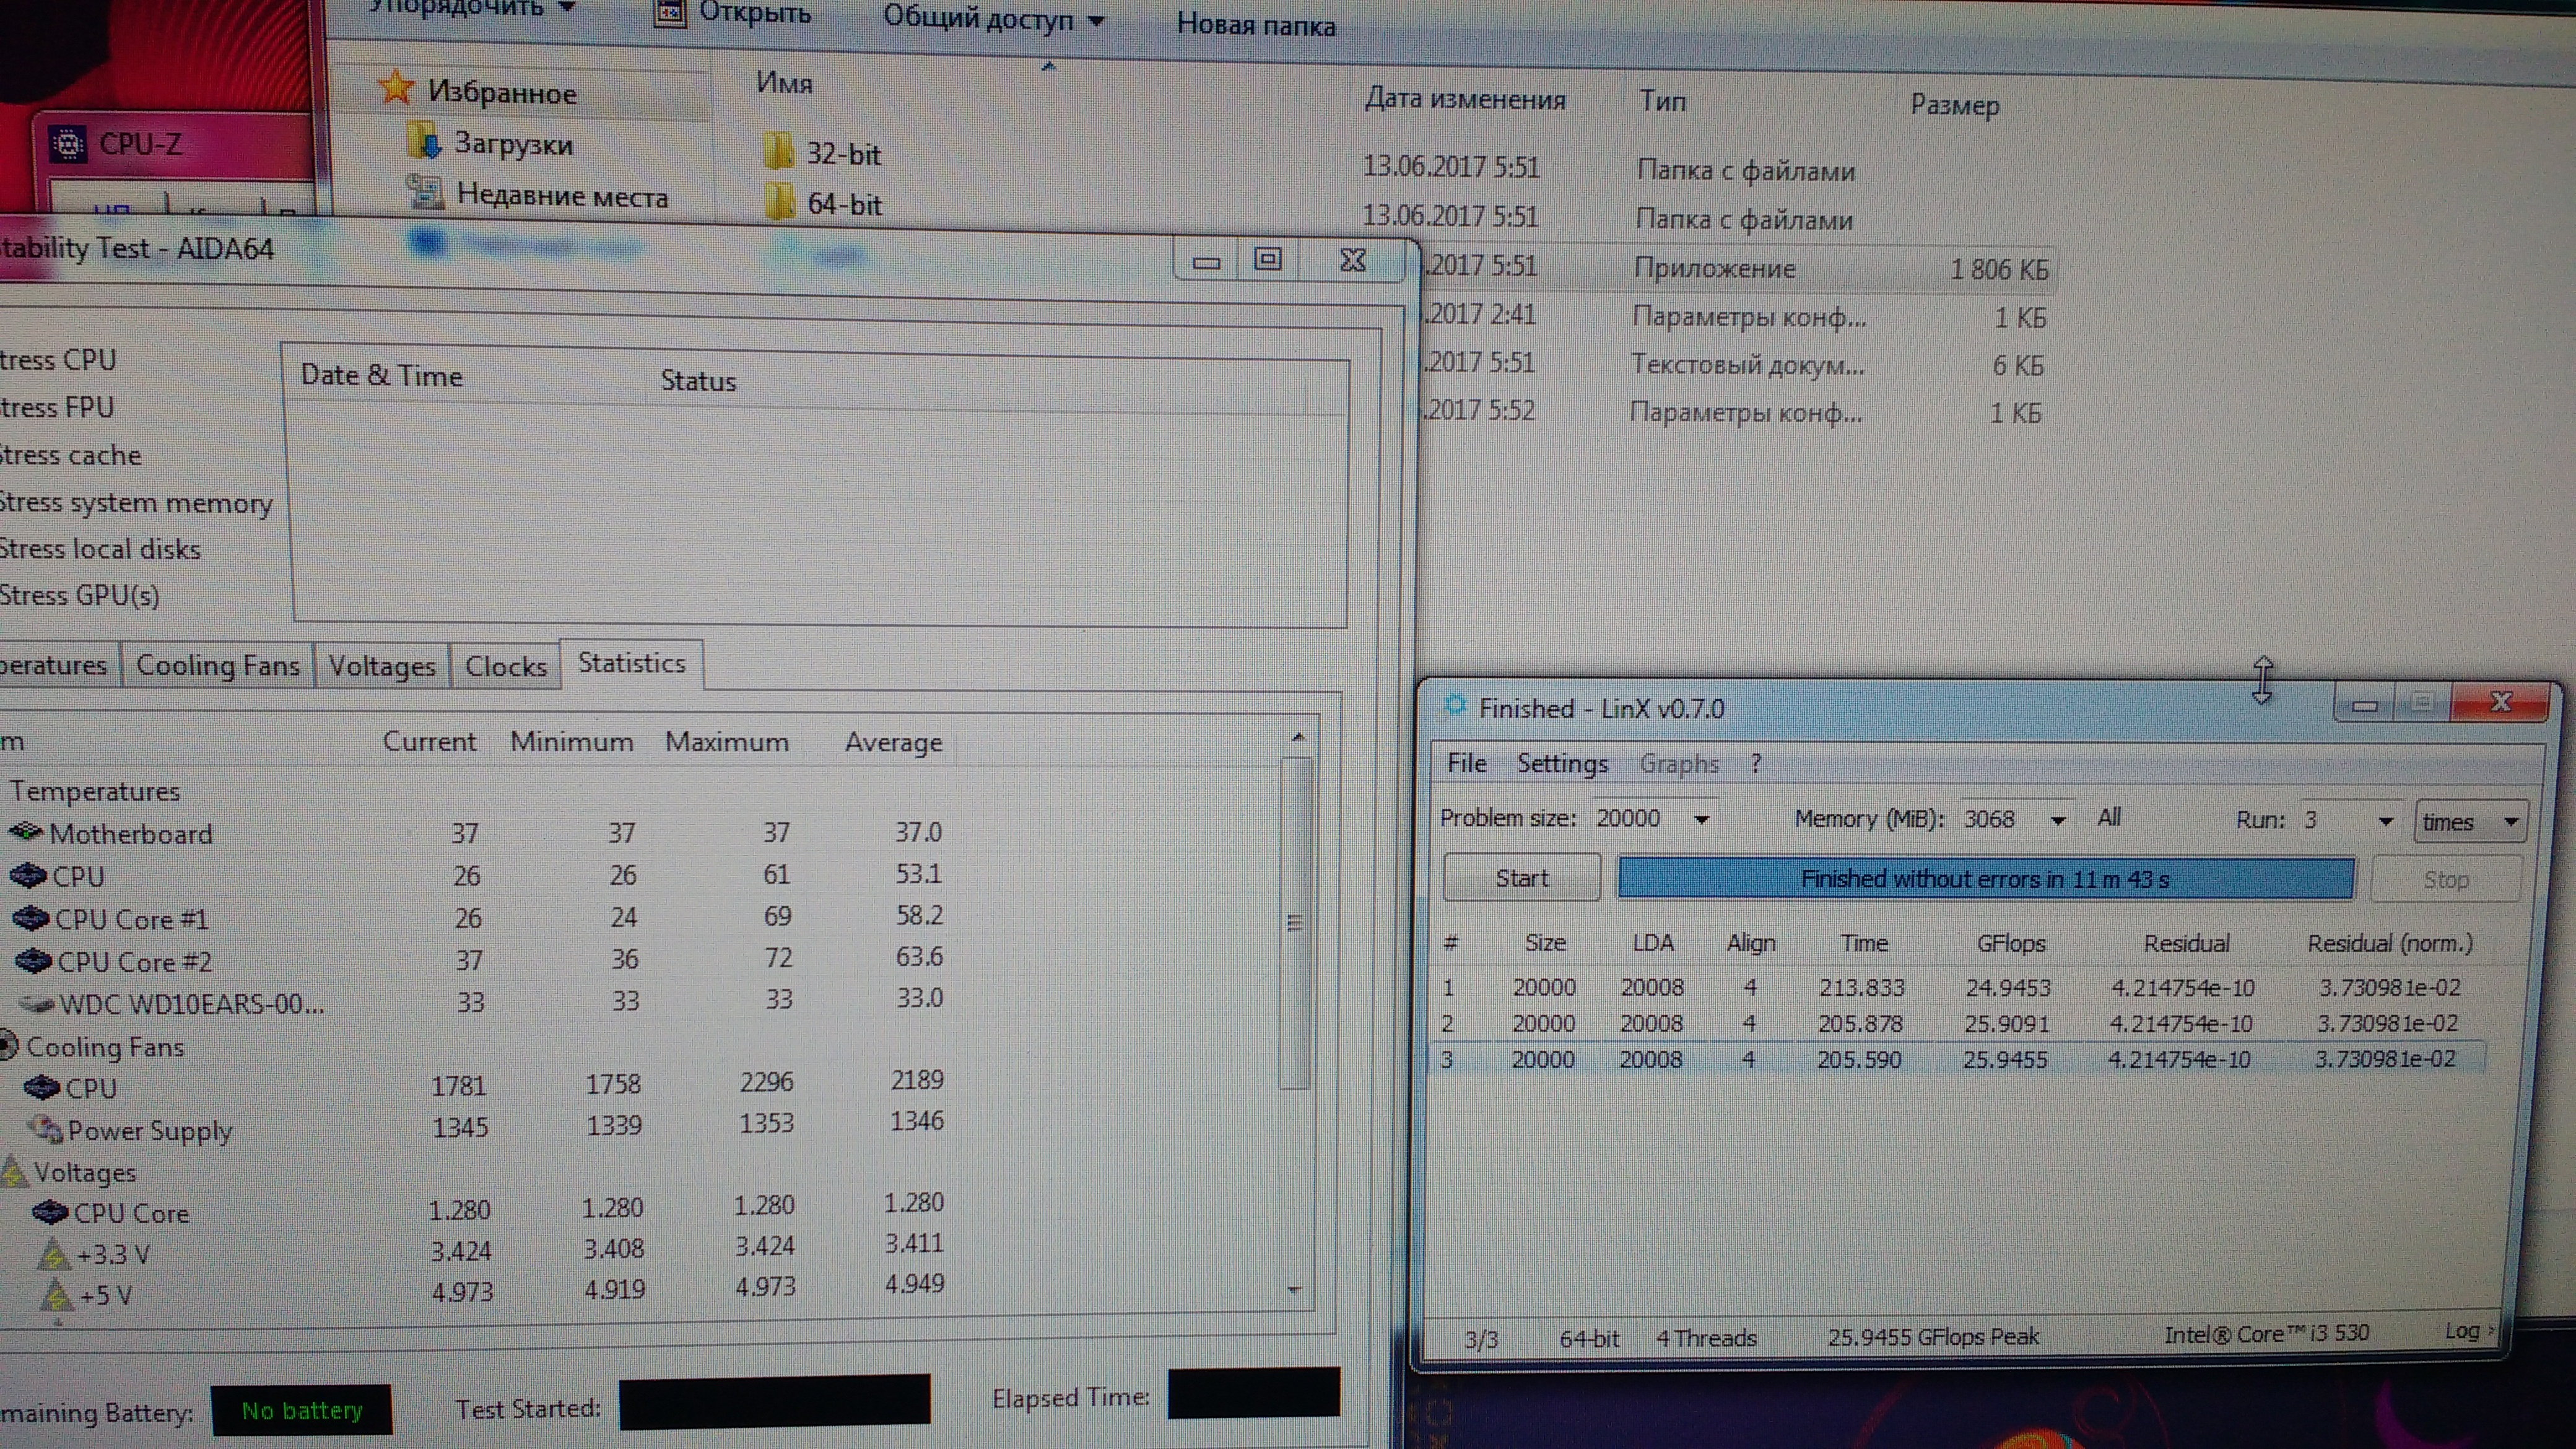Screen dimensions: 2576x1449
Task: Click the statistics list scrollbar thumb
Action: pyautogui.click(x=1295, y=922)
